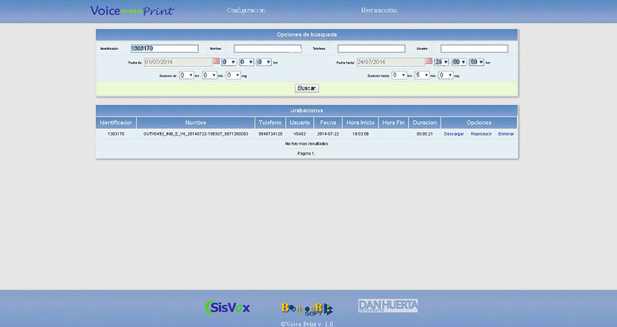Image resolution: width=617 pixels, height=327 pixels.
Task: Open the 'Duracion hasta' minutes dropdown
Action: (x=422, y=75)
